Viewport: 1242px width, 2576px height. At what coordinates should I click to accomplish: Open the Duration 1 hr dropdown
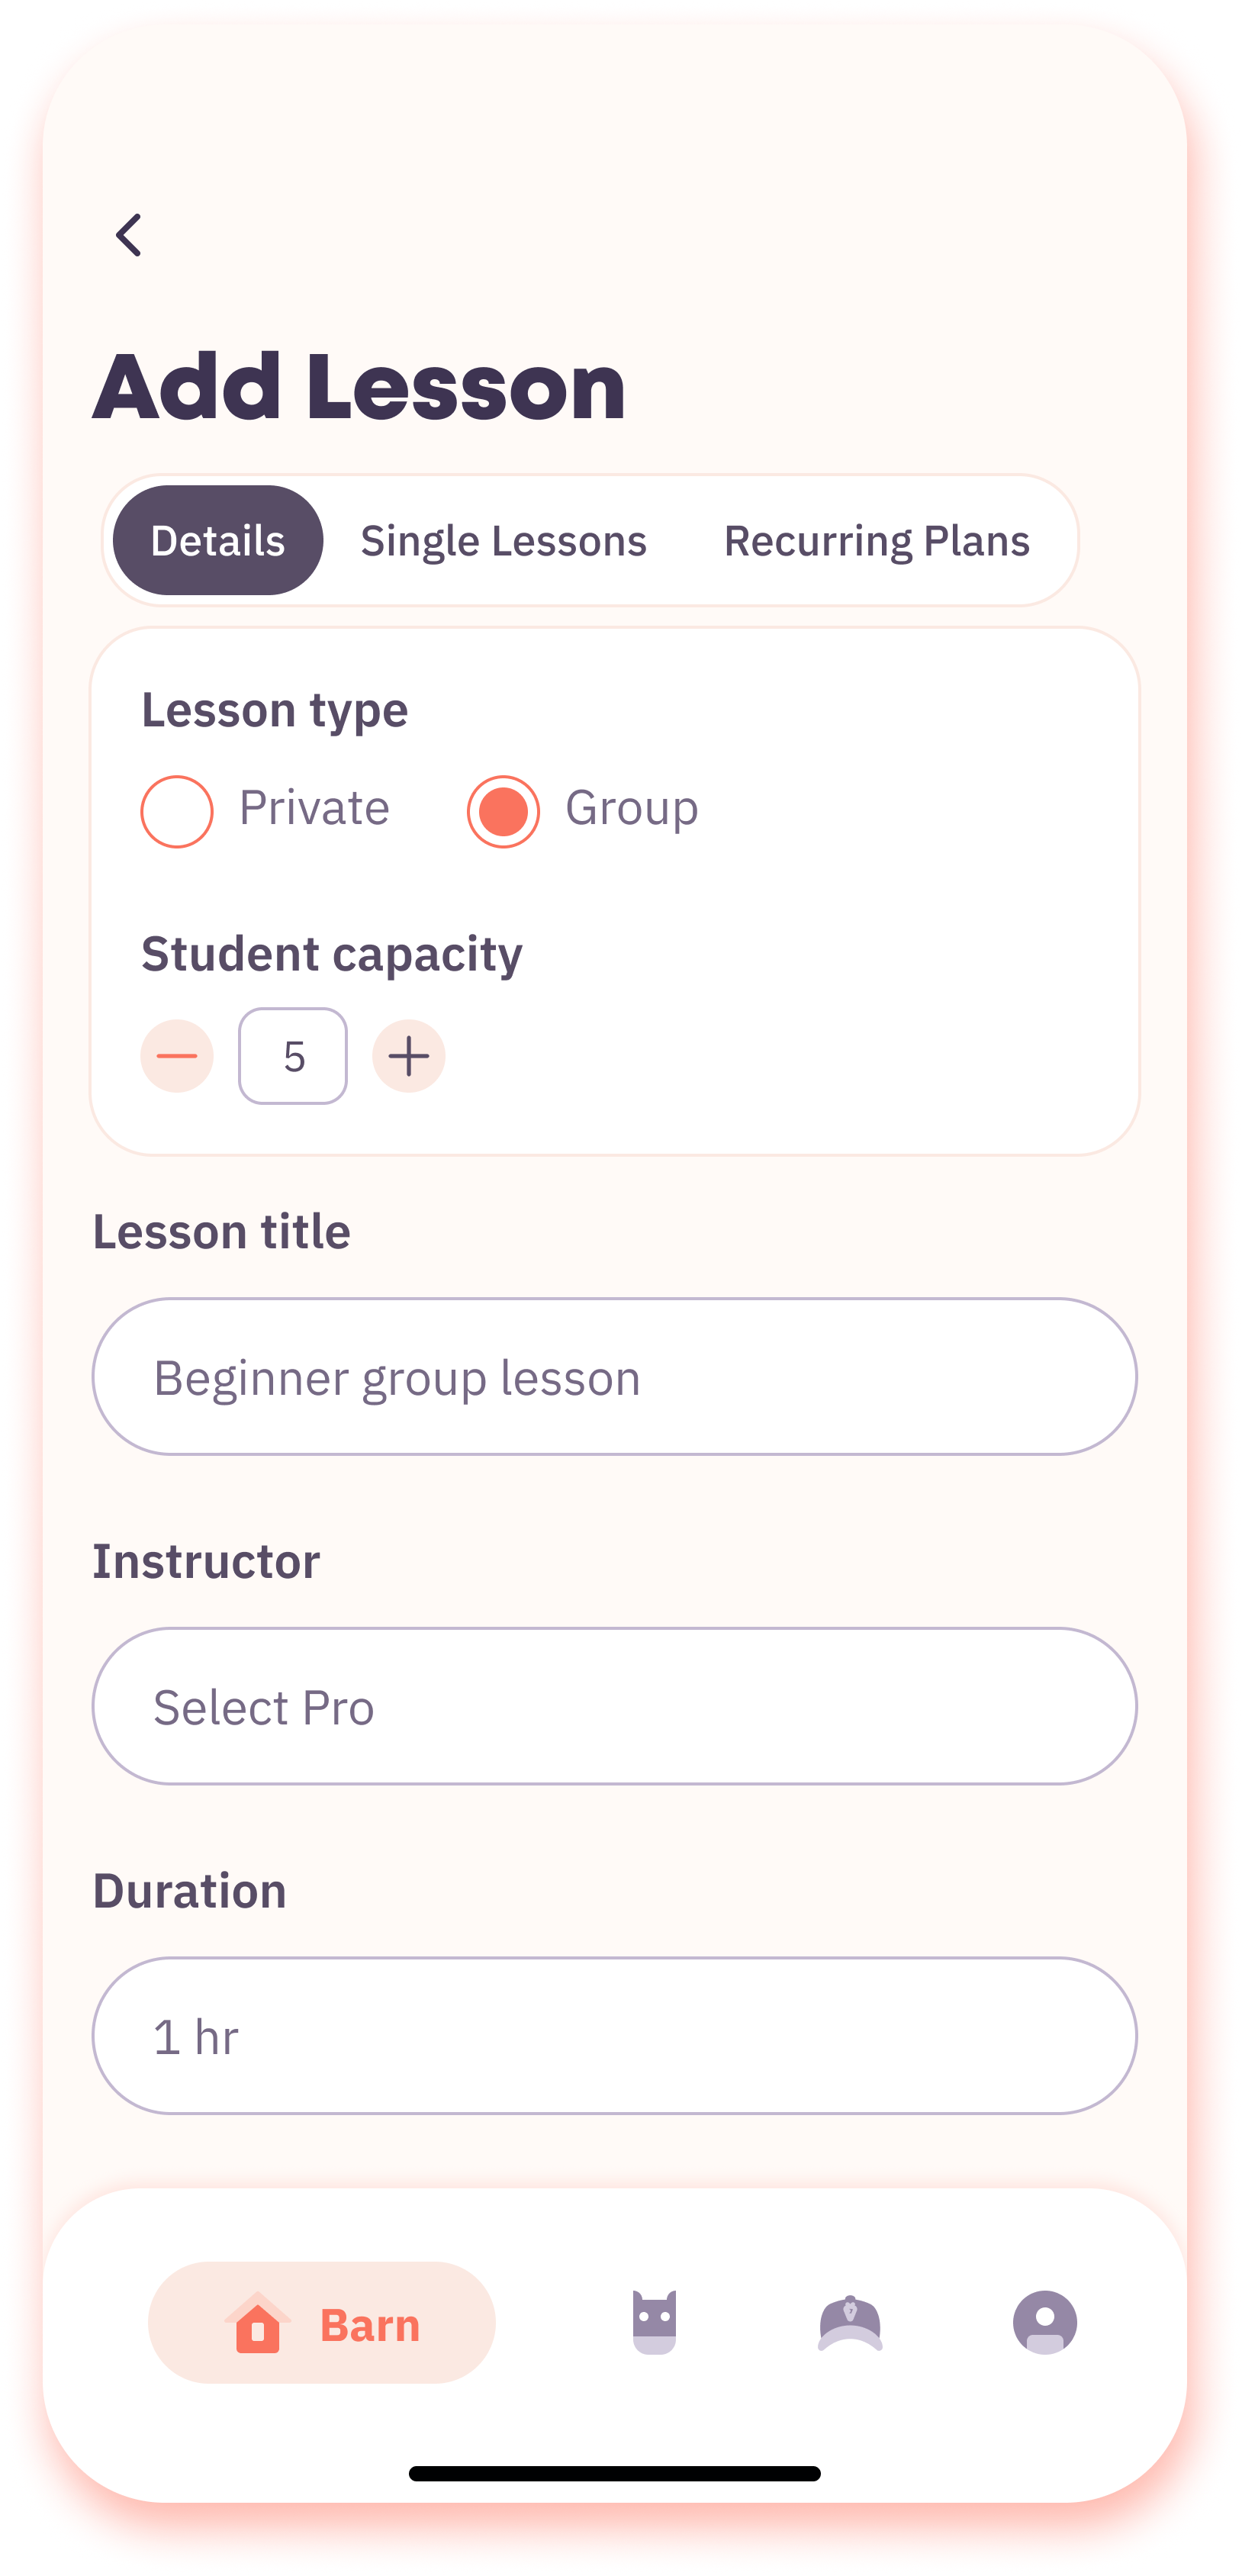tap(615, 2036)
